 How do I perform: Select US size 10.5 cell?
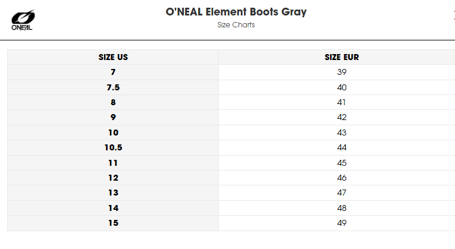pos(113,147)
